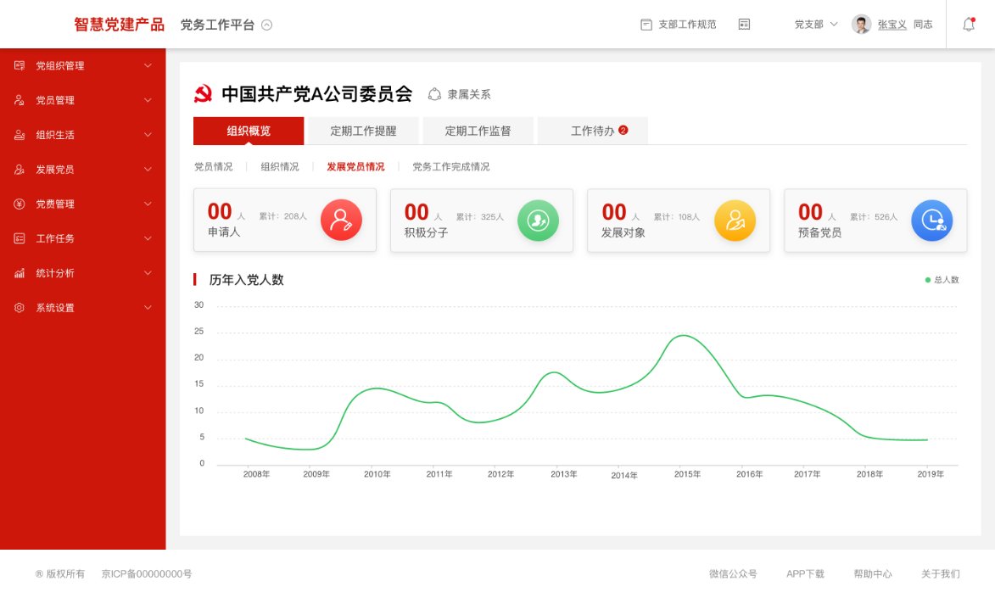995x598 pixels.
Task: Expand the 党费管理 chevron
Action: (x=148, y=204)
